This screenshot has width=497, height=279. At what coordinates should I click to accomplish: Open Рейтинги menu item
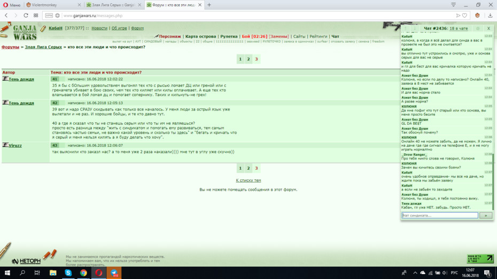(318, 36)
